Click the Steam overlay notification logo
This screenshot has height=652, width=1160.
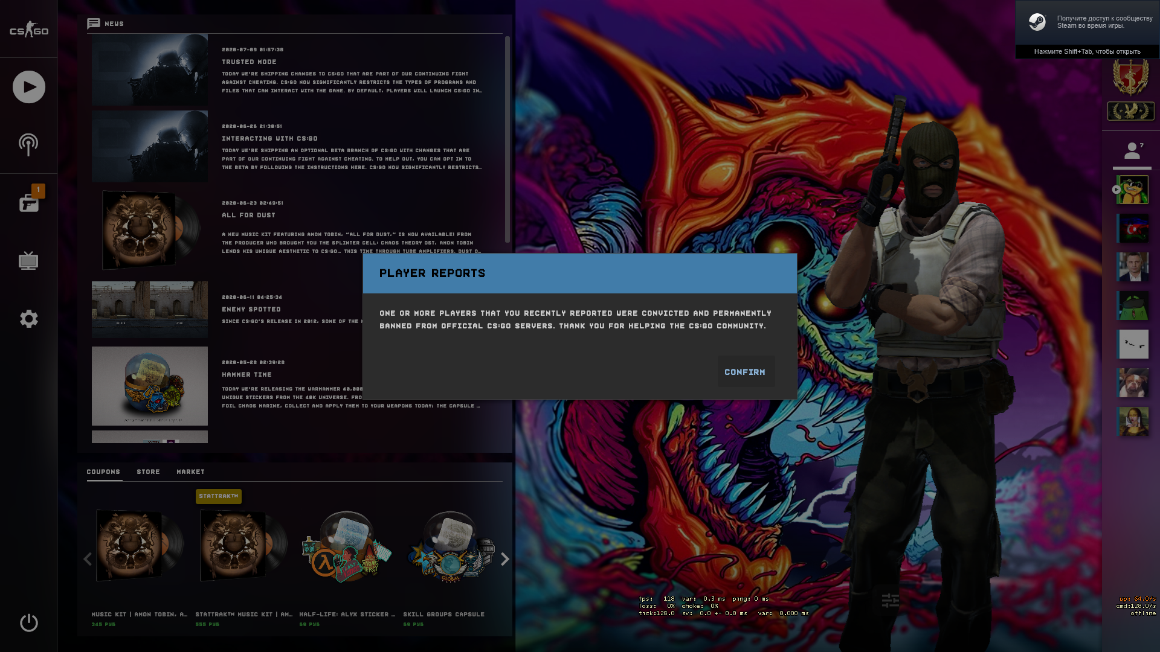click(1037, 22)
